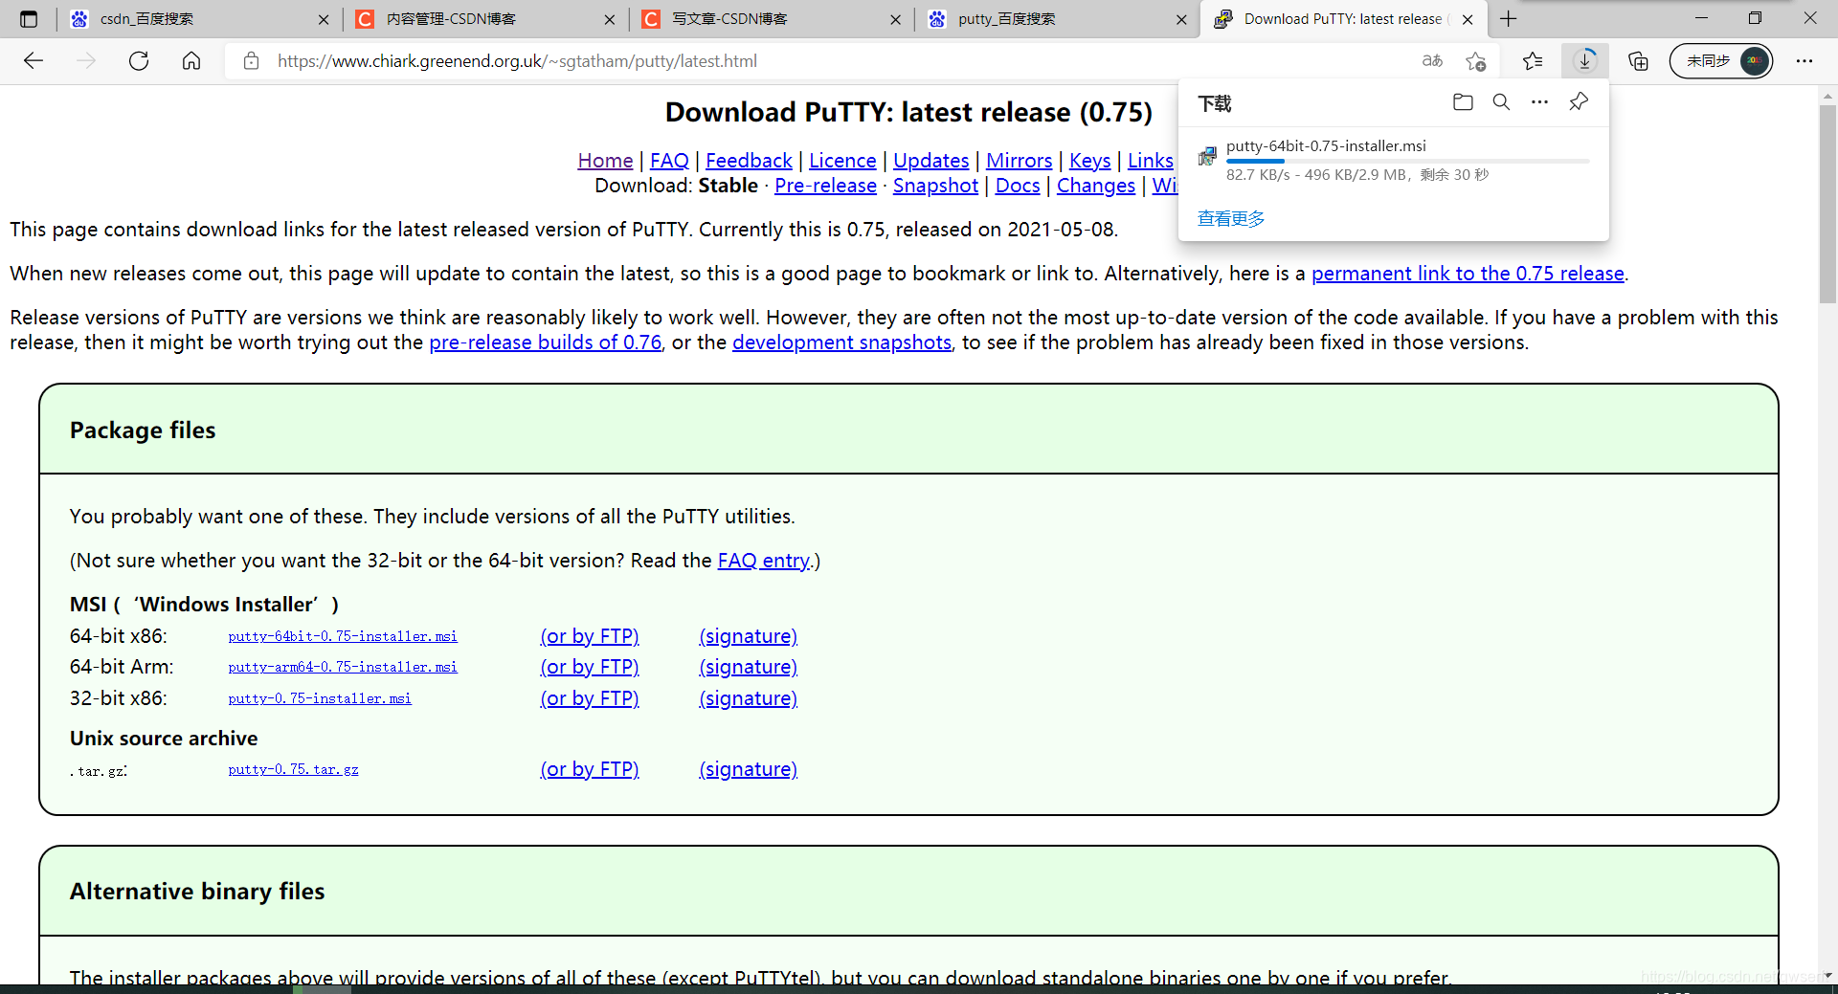Open the FAQ navigation link

669,161
